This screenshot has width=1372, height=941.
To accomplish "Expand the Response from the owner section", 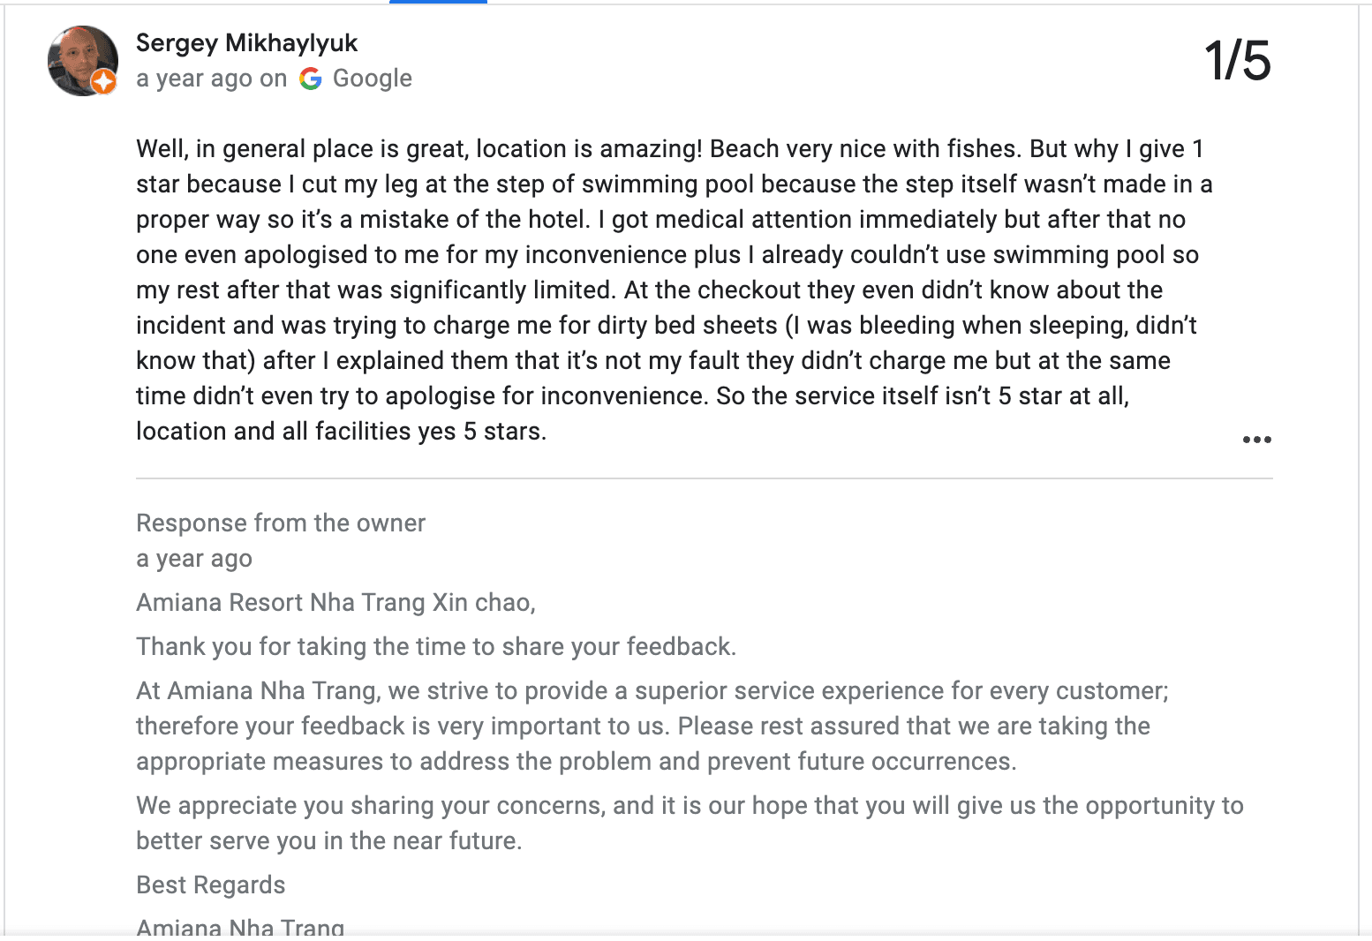I will coord(280,523).
